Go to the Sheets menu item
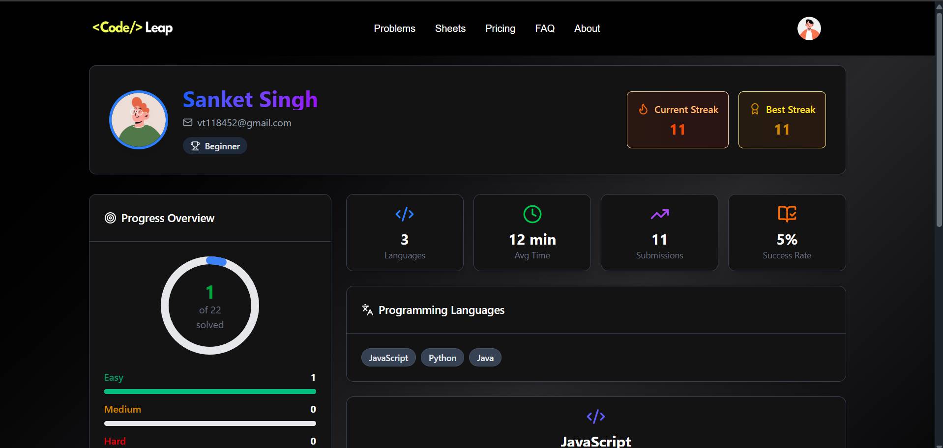 click(x=450, y=28)
